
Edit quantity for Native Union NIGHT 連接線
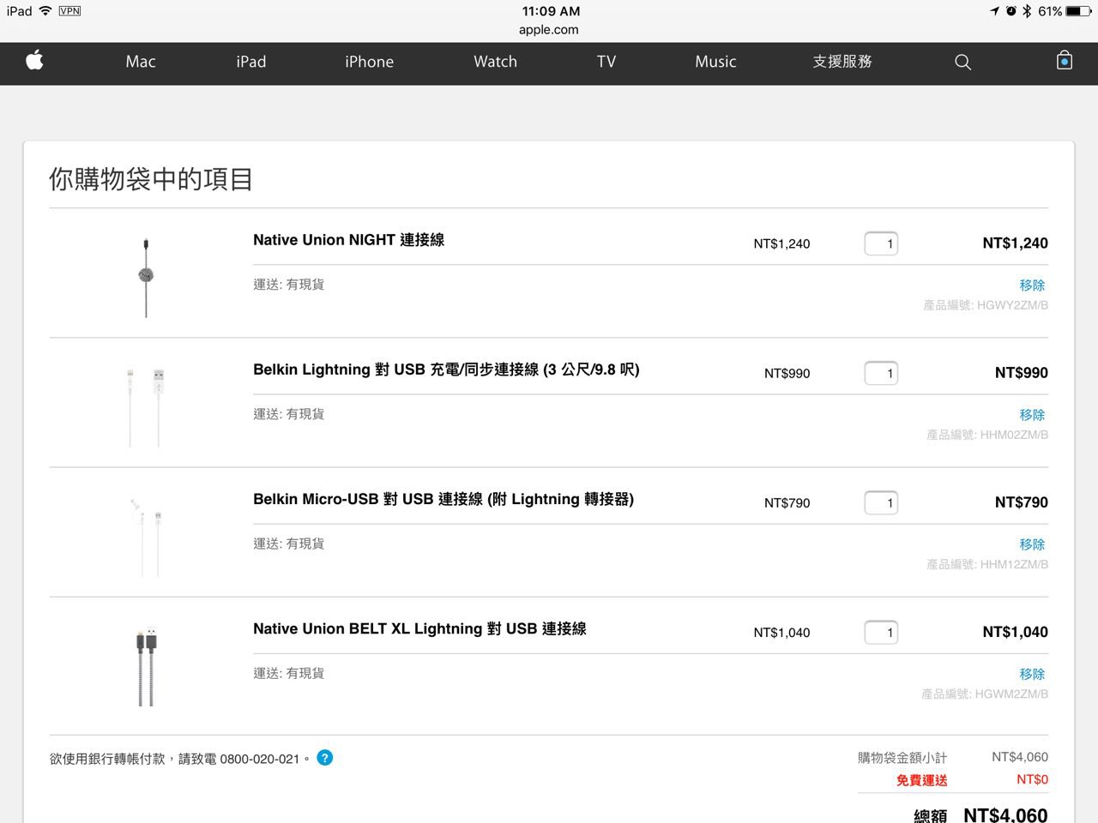click(x=881, y=243)
